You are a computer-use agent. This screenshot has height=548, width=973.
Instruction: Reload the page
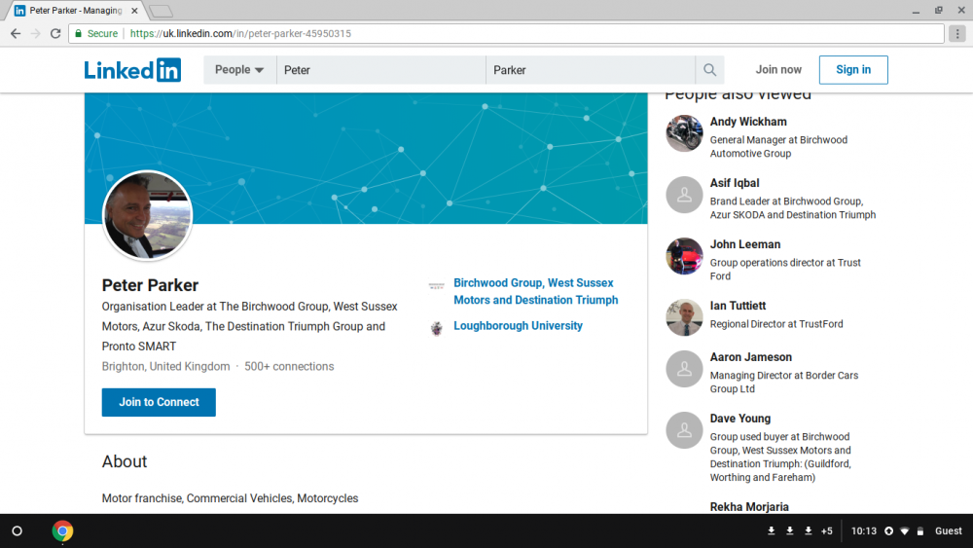tap(55, 33)
